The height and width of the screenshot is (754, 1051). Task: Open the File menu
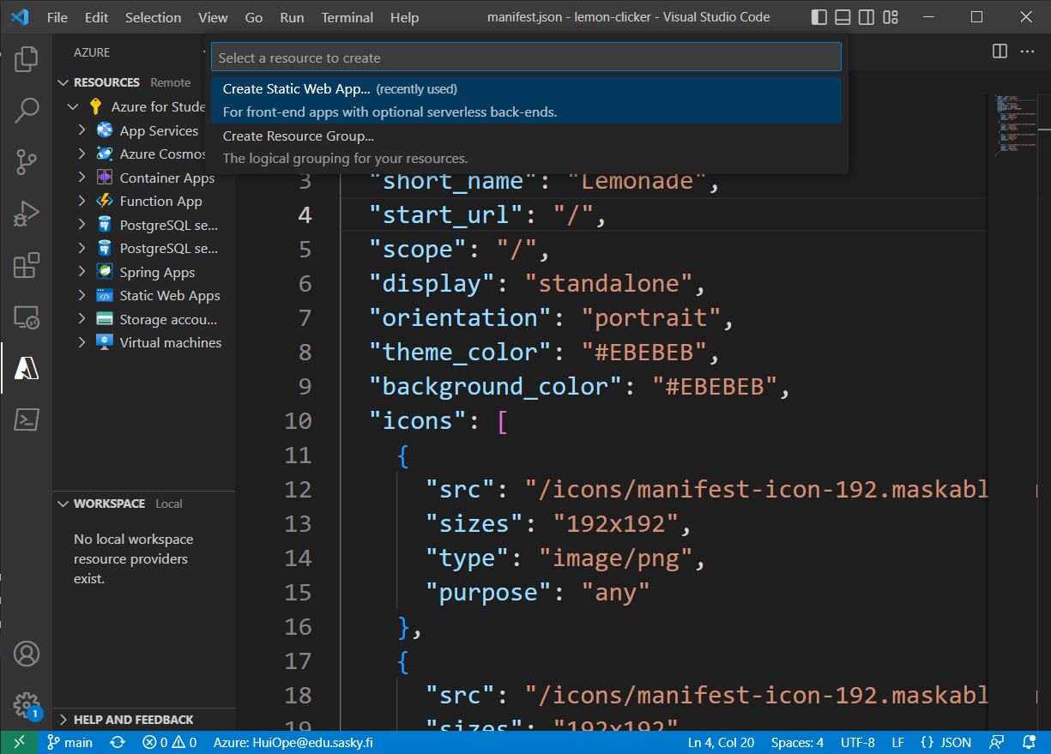[57, 17]
